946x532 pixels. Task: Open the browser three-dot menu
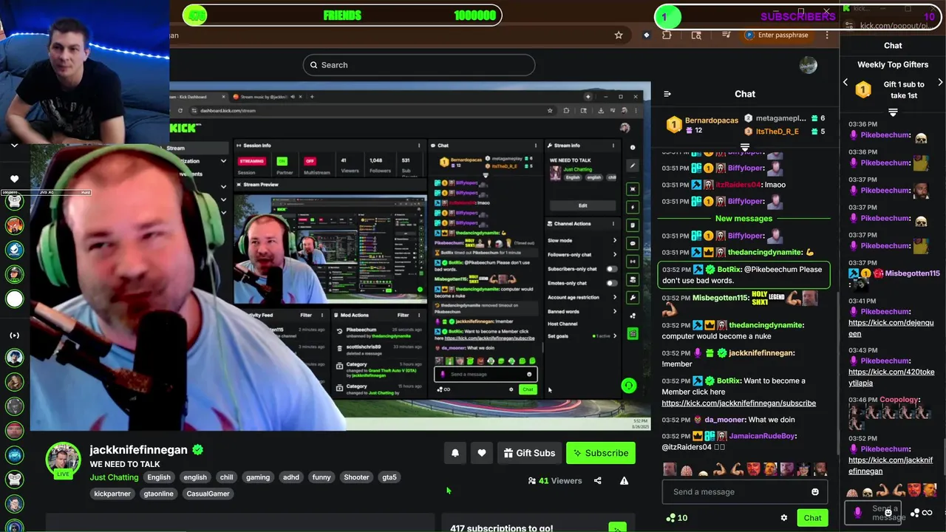(827, 35)
